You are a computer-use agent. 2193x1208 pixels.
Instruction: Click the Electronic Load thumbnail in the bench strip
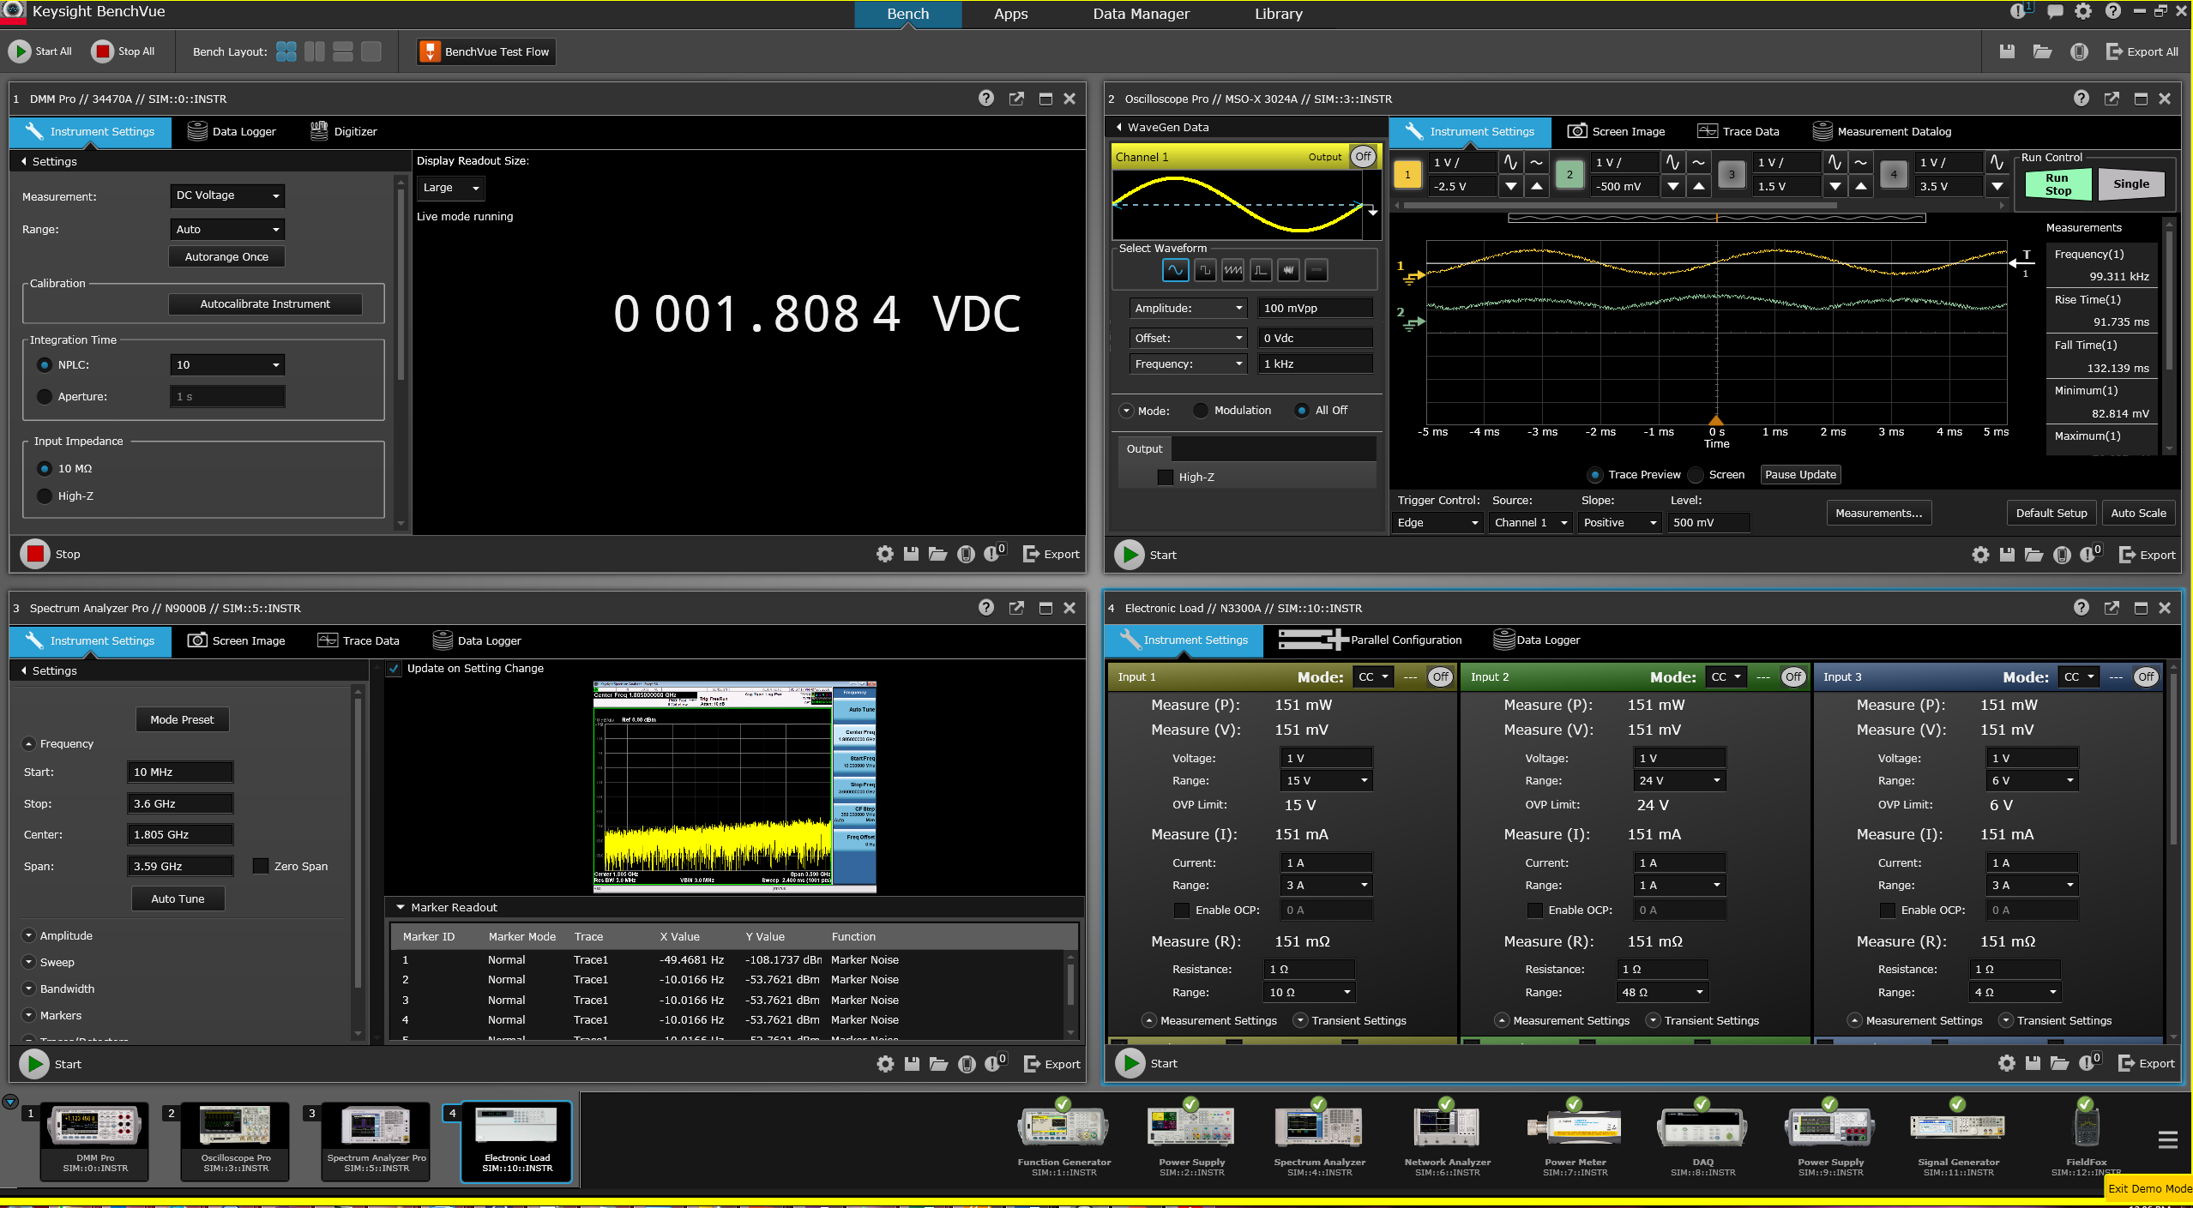pyautogui.click(x=515, y=1140)
